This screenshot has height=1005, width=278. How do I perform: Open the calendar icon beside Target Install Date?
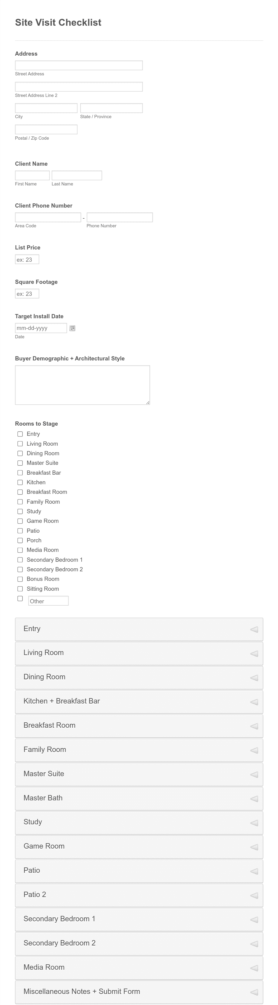72,328
